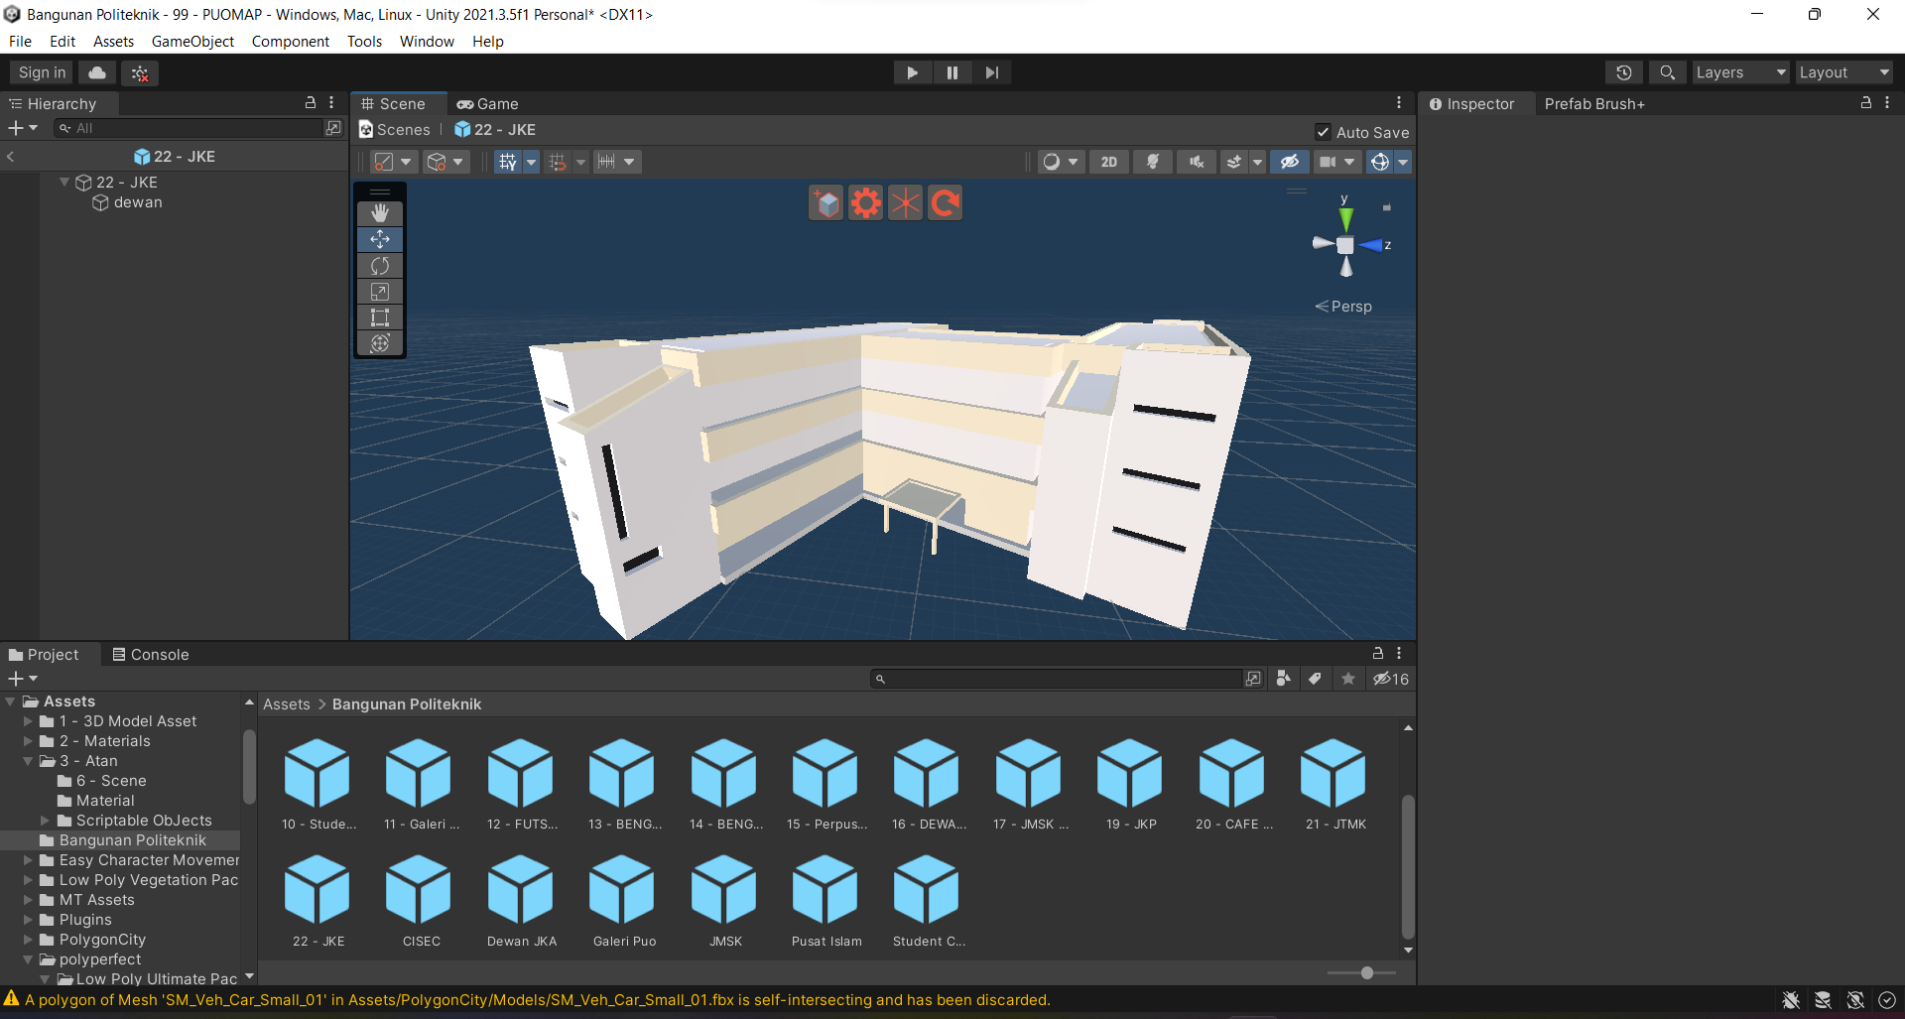Toggle 2D view mode

(1108, 162)
